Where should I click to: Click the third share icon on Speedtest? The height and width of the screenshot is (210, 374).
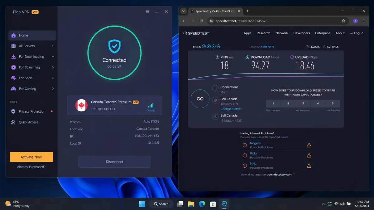[213, 47]
